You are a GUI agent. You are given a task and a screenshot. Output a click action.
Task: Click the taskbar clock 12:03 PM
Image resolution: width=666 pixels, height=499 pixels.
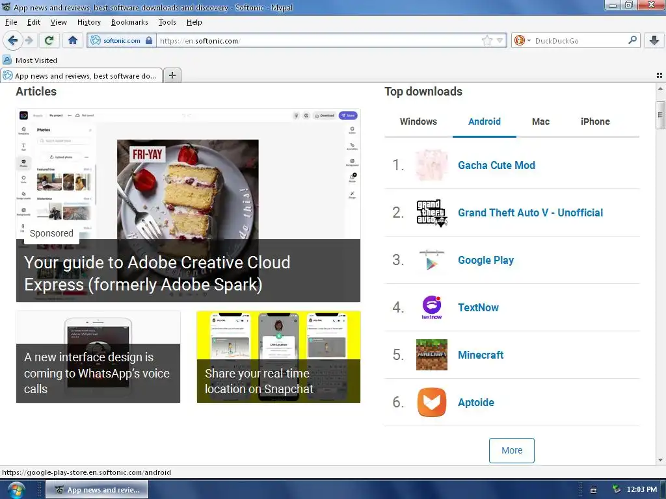click(641, 490)
